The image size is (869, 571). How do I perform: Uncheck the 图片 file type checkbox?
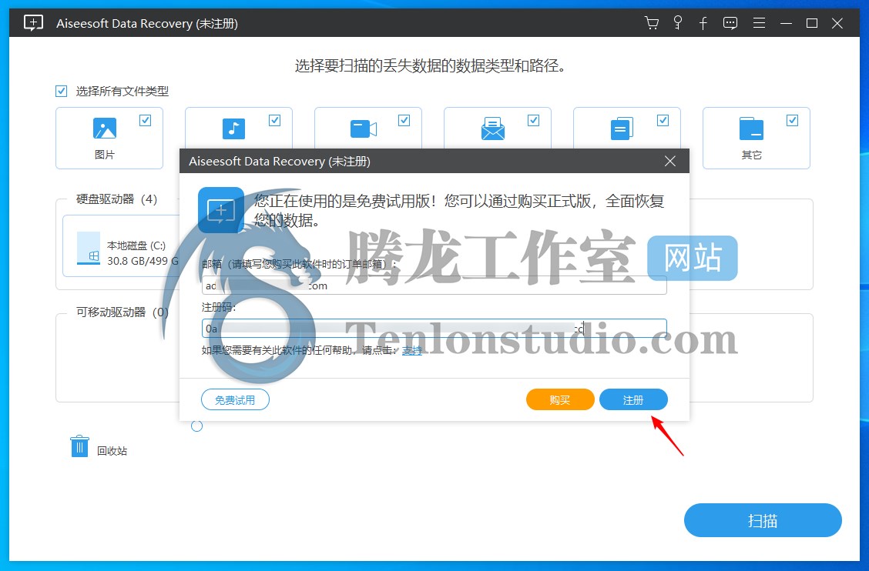(x=145, y=120)
